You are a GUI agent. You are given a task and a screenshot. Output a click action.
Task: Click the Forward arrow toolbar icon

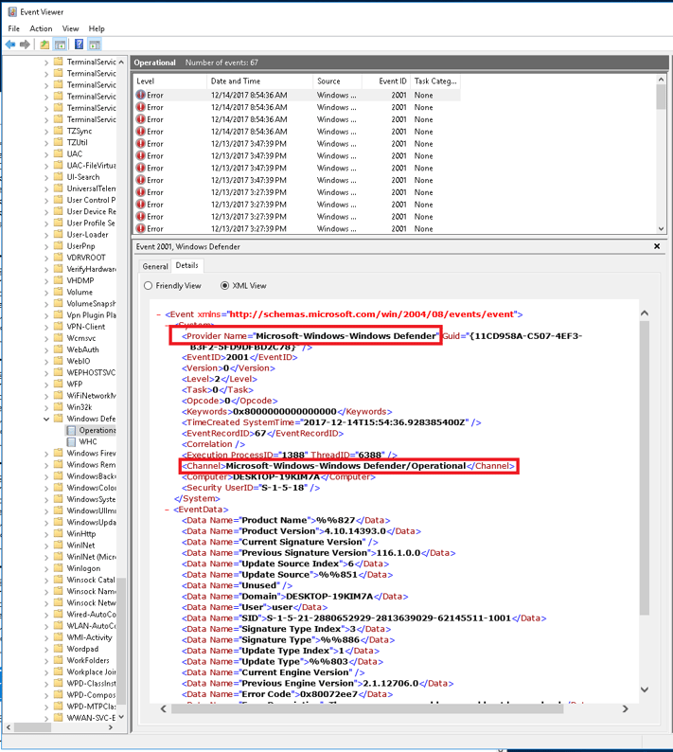pos(24,45)
